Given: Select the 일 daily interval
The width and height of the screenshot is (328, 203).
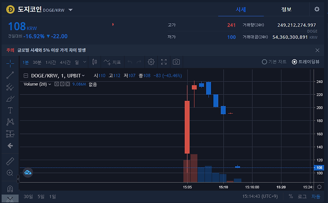Looking at the screenshot, I should (77, 62).
